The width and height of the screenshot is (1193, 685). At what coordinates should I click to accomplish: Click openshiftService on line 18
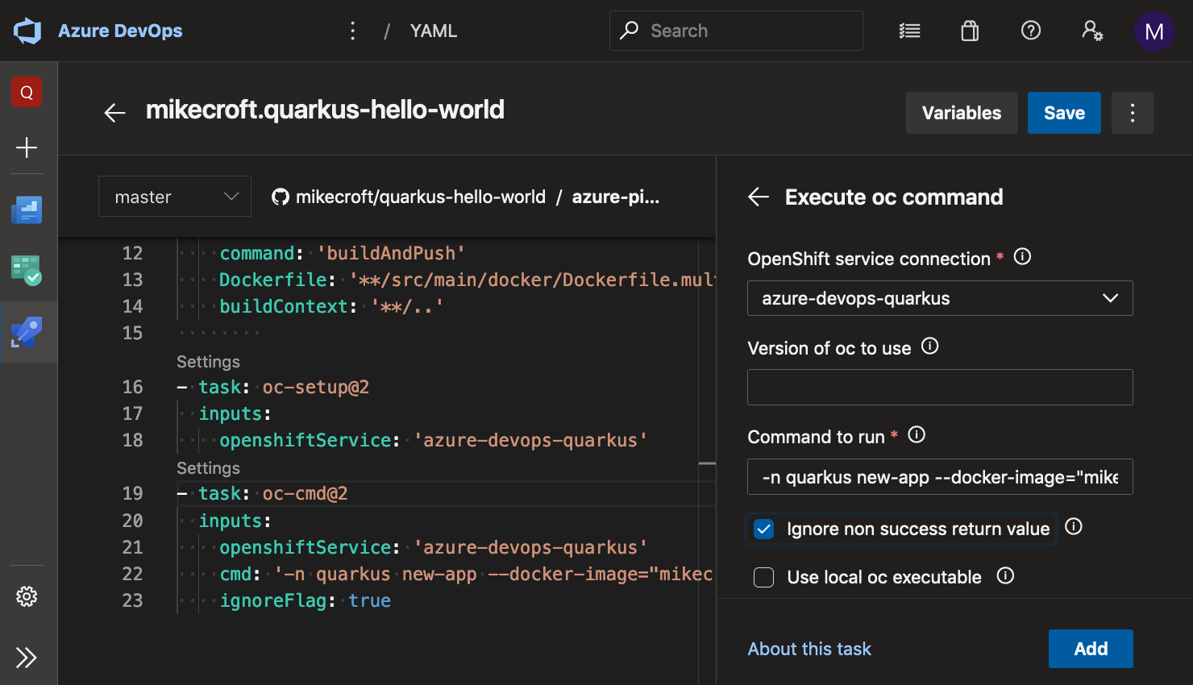click(306, 440)
